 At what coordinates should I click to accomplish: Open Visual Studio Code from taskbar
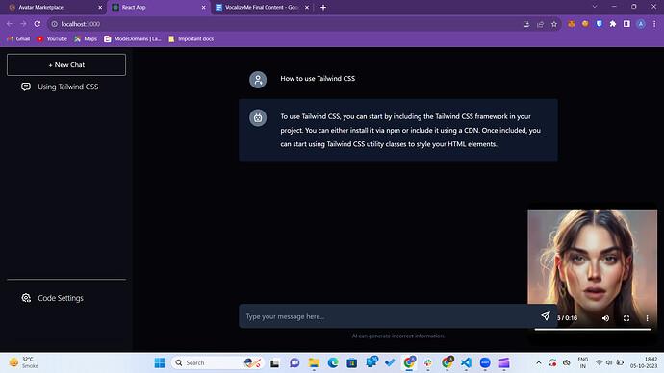click(466, 362)
